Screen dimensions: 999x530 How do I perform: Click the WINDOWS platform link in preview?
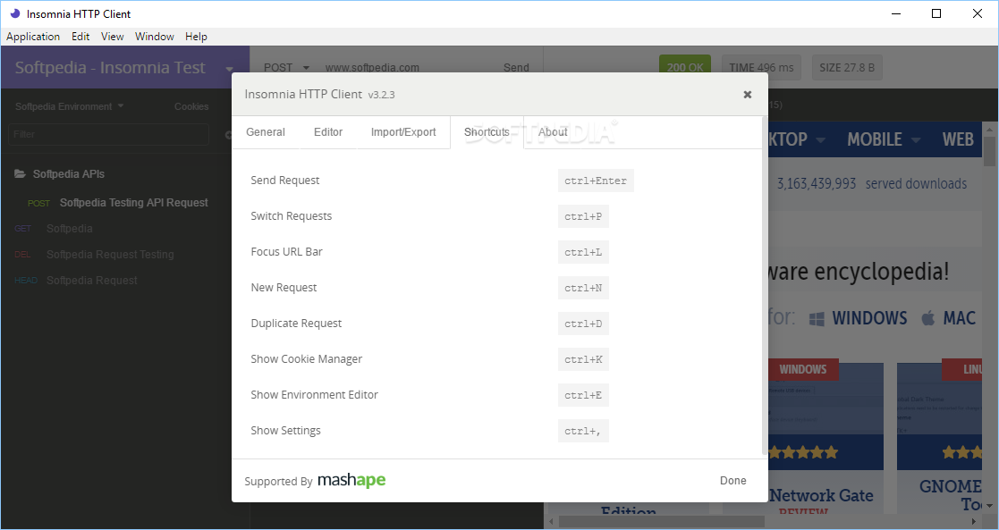pos(869,318)
